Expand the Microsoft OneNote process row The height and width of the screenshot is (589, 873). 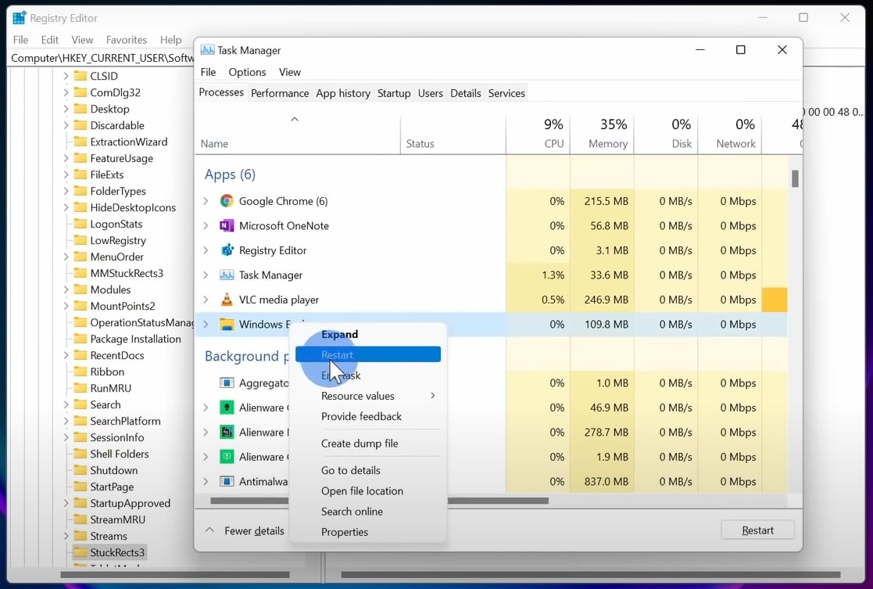206,226
